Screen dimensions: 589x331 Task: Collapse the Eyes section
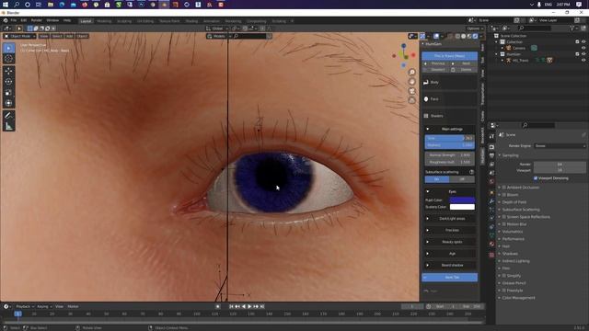coord(449,192)
